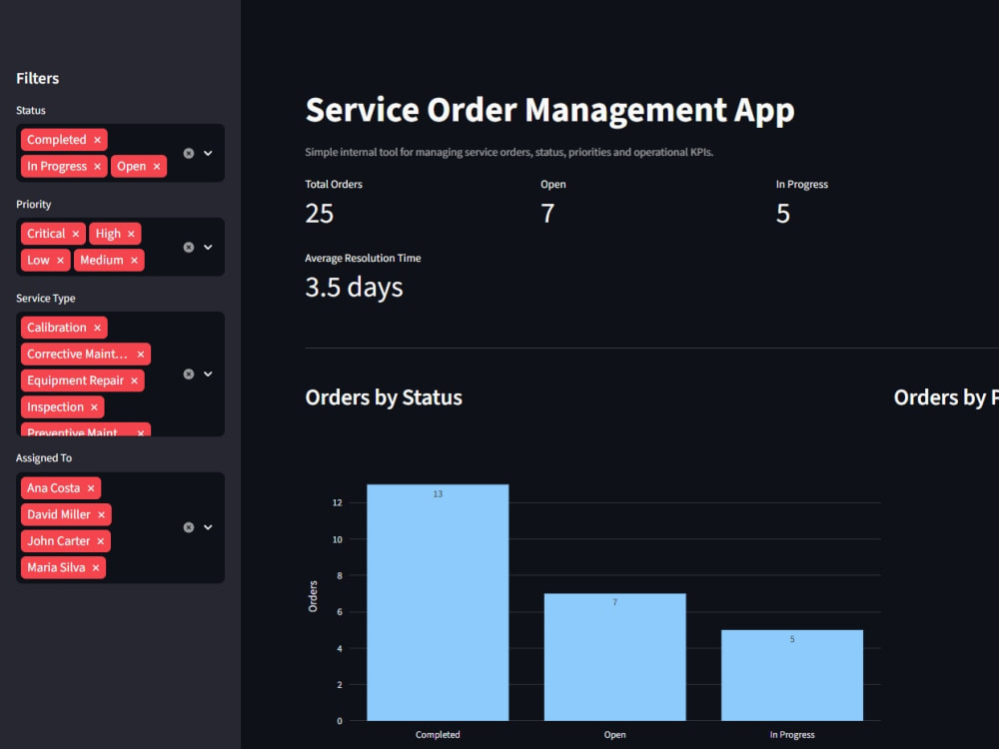Image resolution: width=999 pixels, height=749 pixels.
Task: Clear all Assigned To filter selections
Action: 189,527
